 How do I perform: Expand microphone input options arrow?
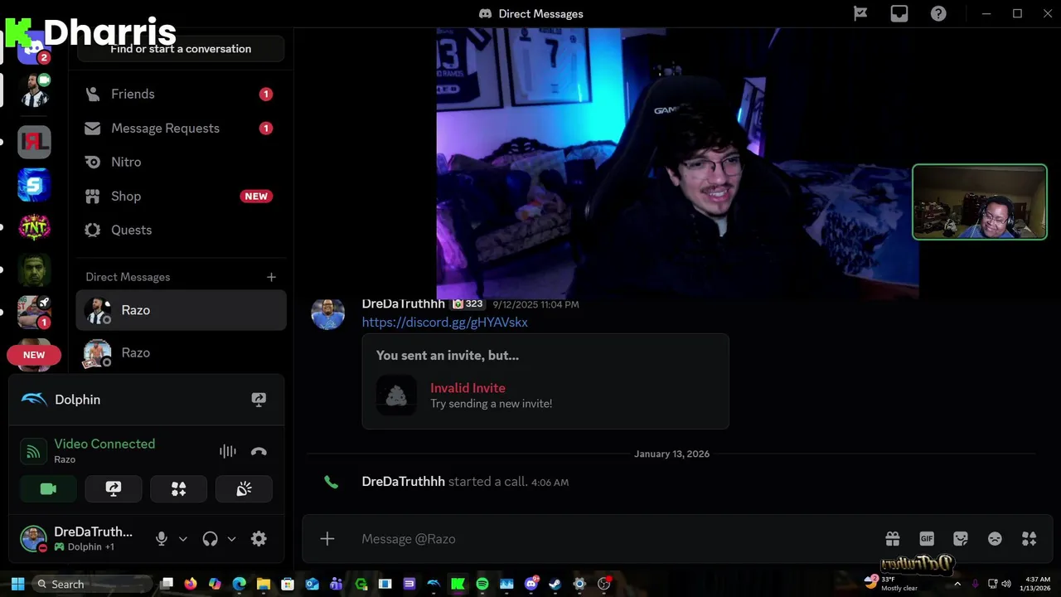[183, 539]
